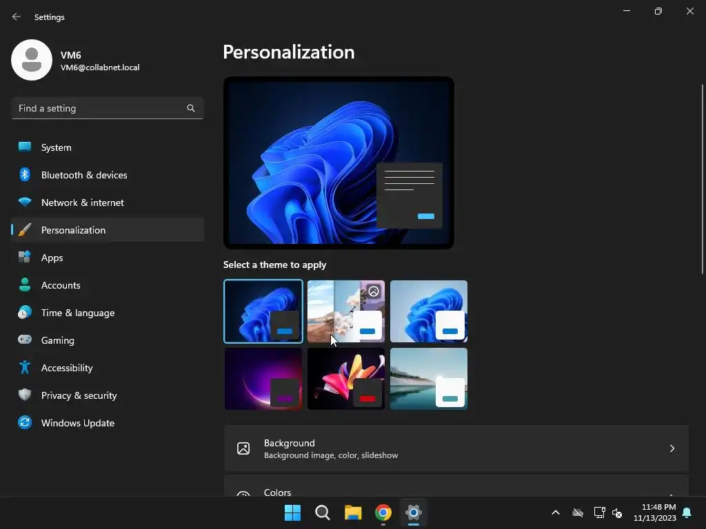
Task: Click the back arrow in Settings header
Action: pyautogui.click(x=17, y=17)
